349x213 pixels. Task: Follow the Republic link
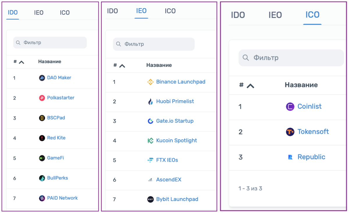tap(311, 157)
